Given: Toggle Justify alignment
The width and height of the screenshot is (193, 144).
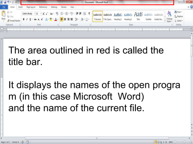Looking at the screenshot, I should [71, 19].
